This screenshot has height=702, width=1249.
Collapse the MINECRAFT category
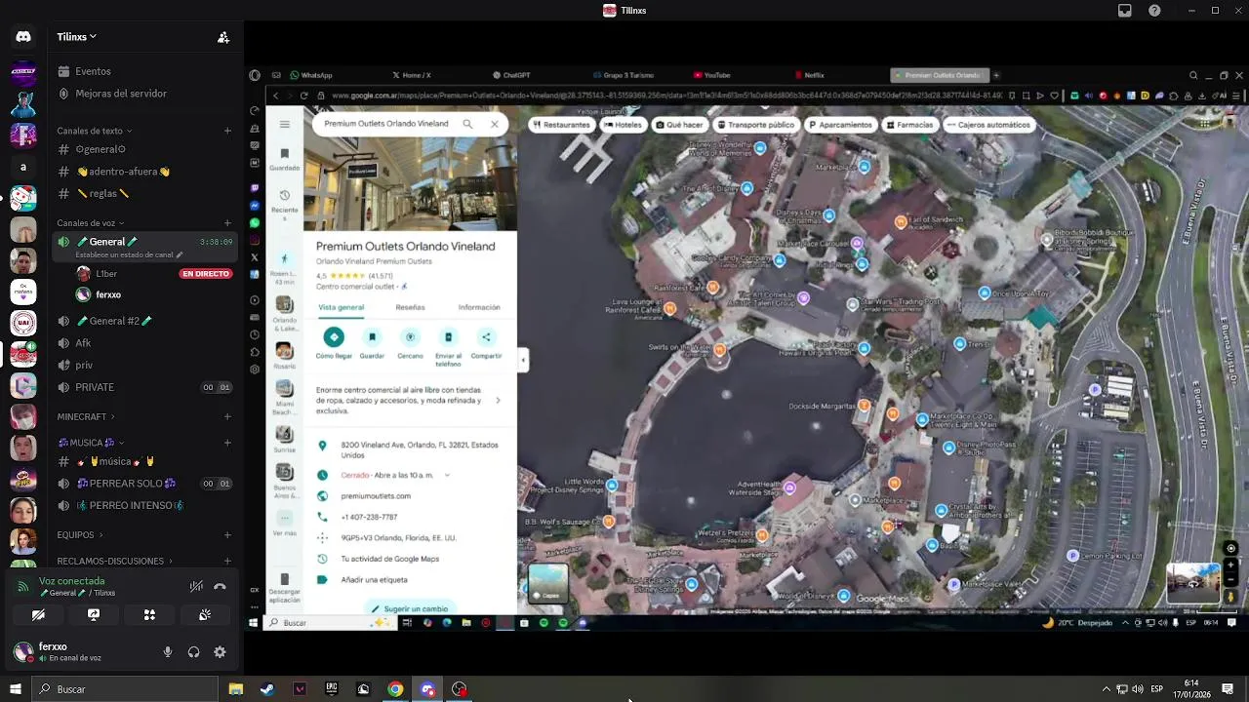pos(86,416)
